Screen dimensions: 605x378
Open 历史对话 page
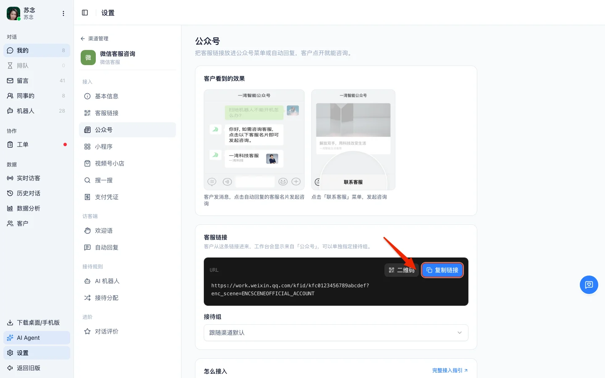(x=37, y=193)
